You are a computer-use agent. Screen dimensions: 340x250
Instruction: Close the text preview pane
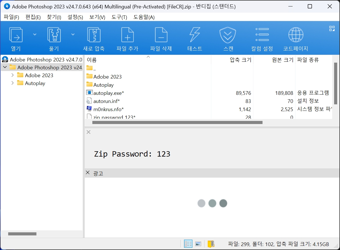pos(88,132)
